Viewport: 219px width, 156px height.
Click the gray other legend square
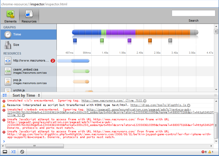click(170, 40)
